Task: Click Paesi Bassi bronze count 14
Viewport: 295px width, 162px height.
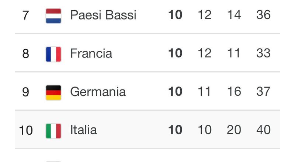Action: click(234, 15)
